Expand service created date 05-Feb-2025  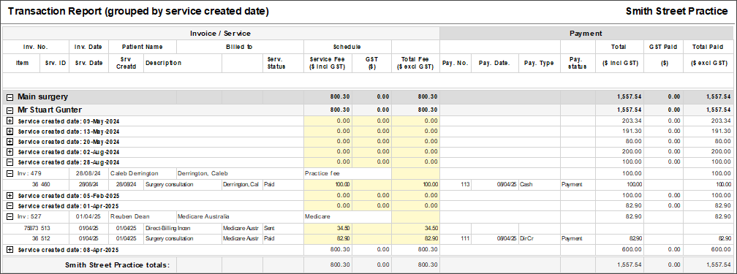(10, 195)
